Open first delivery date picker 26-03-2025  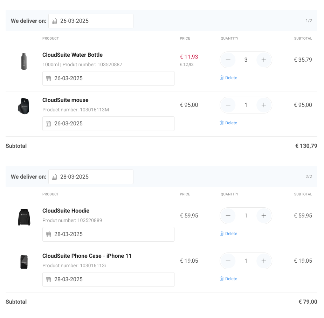point(91,21)
